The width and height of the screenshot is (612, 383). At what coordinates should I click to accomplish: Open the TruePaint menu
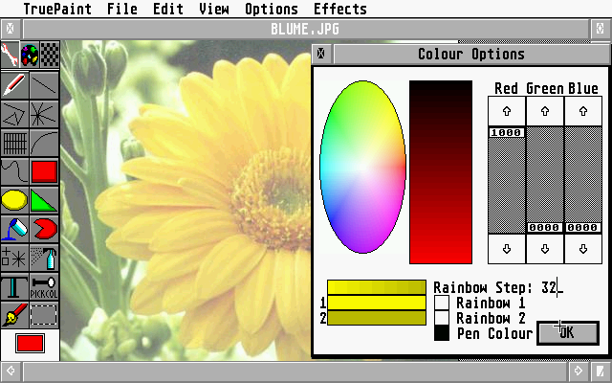point(57,9)
